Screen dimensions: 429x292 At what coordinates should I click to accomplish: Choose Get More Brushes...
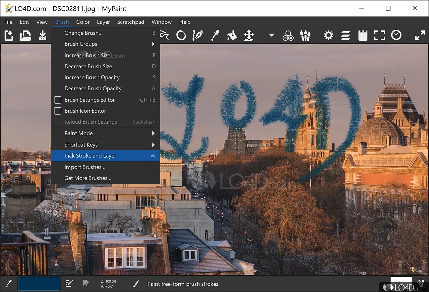click(x=105, y=178)
